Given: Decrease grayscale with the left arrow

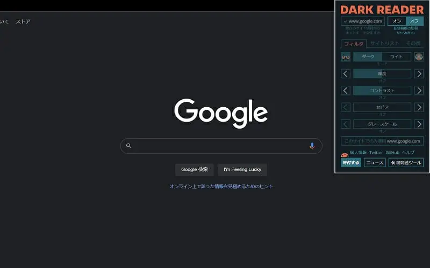Looking at the screenshot, I should (346, 124).
